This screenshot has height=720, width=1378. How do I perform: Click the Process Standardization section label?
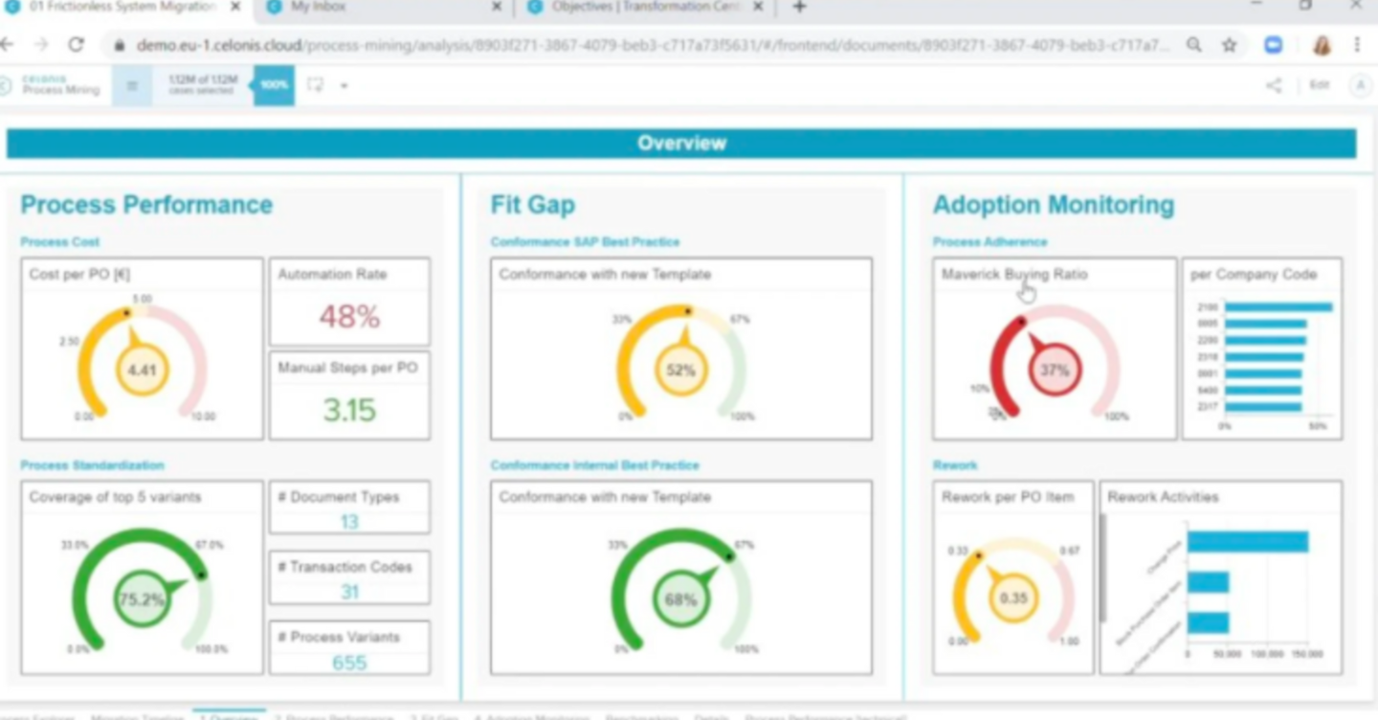coord(92,465)
